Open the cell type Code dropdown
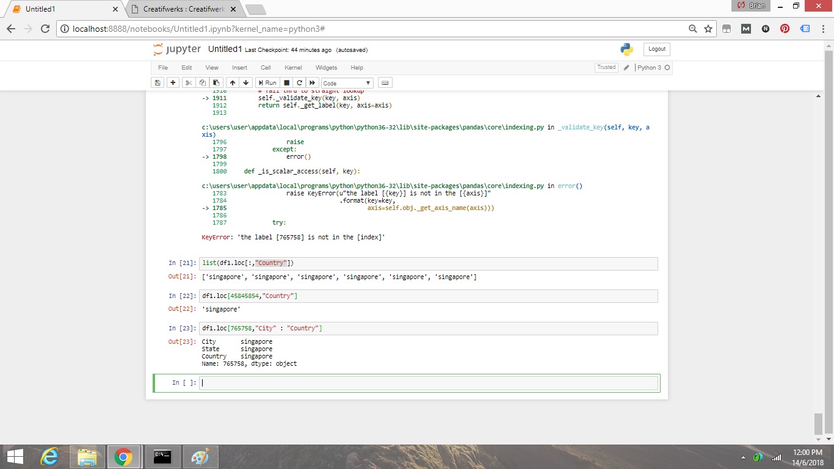 (x=347, y=83)
